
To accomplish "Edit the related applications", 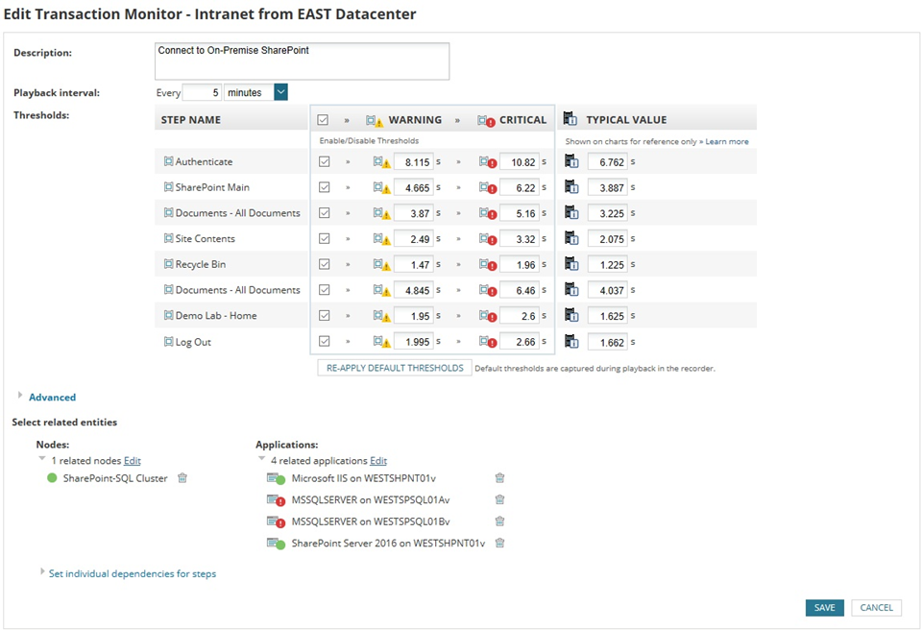I will tap(378, 461).
